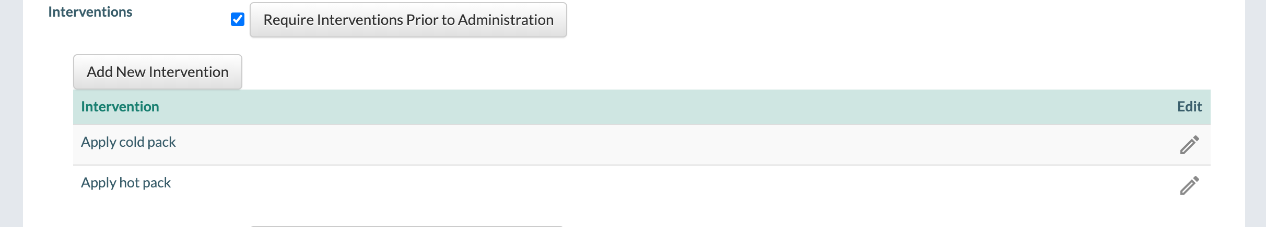This screenshot has width=1266, height=227.
Task: Edit the Apply cold pack intervention
Action: pos(1189,145)
